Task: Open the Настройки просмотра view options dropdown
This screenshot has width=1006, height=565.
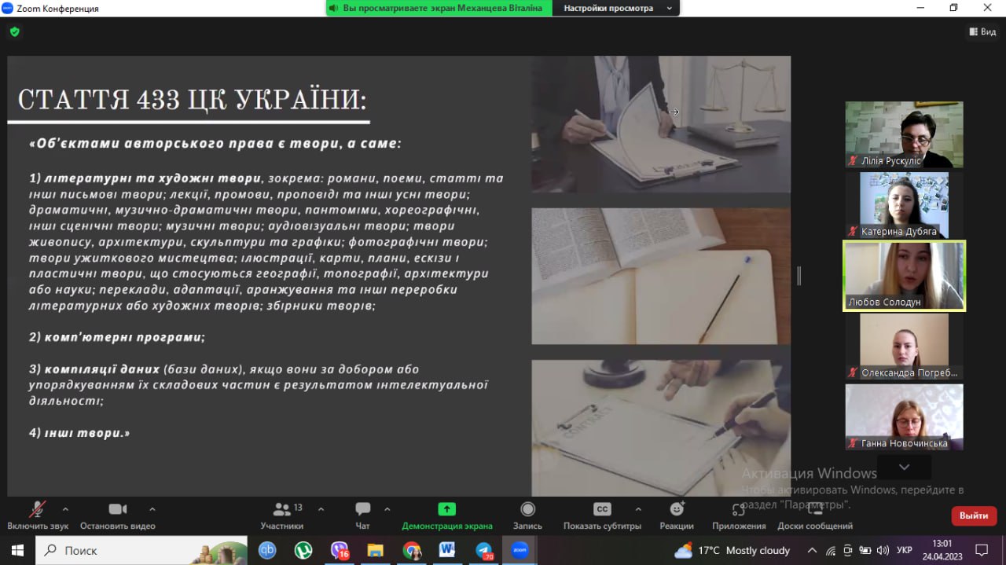Action: (x=615, y=8)
